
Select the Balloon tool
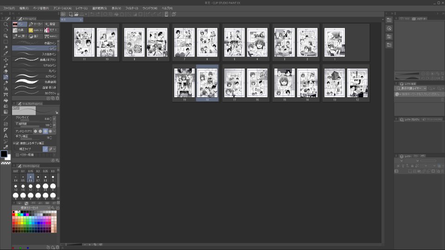[x=6, y=141]
